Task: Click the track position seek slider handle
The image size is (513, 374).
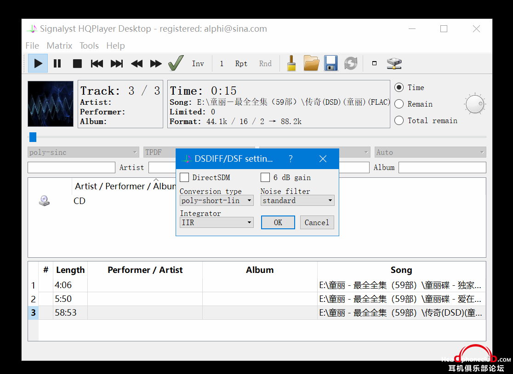Action: tap(33, 137)
